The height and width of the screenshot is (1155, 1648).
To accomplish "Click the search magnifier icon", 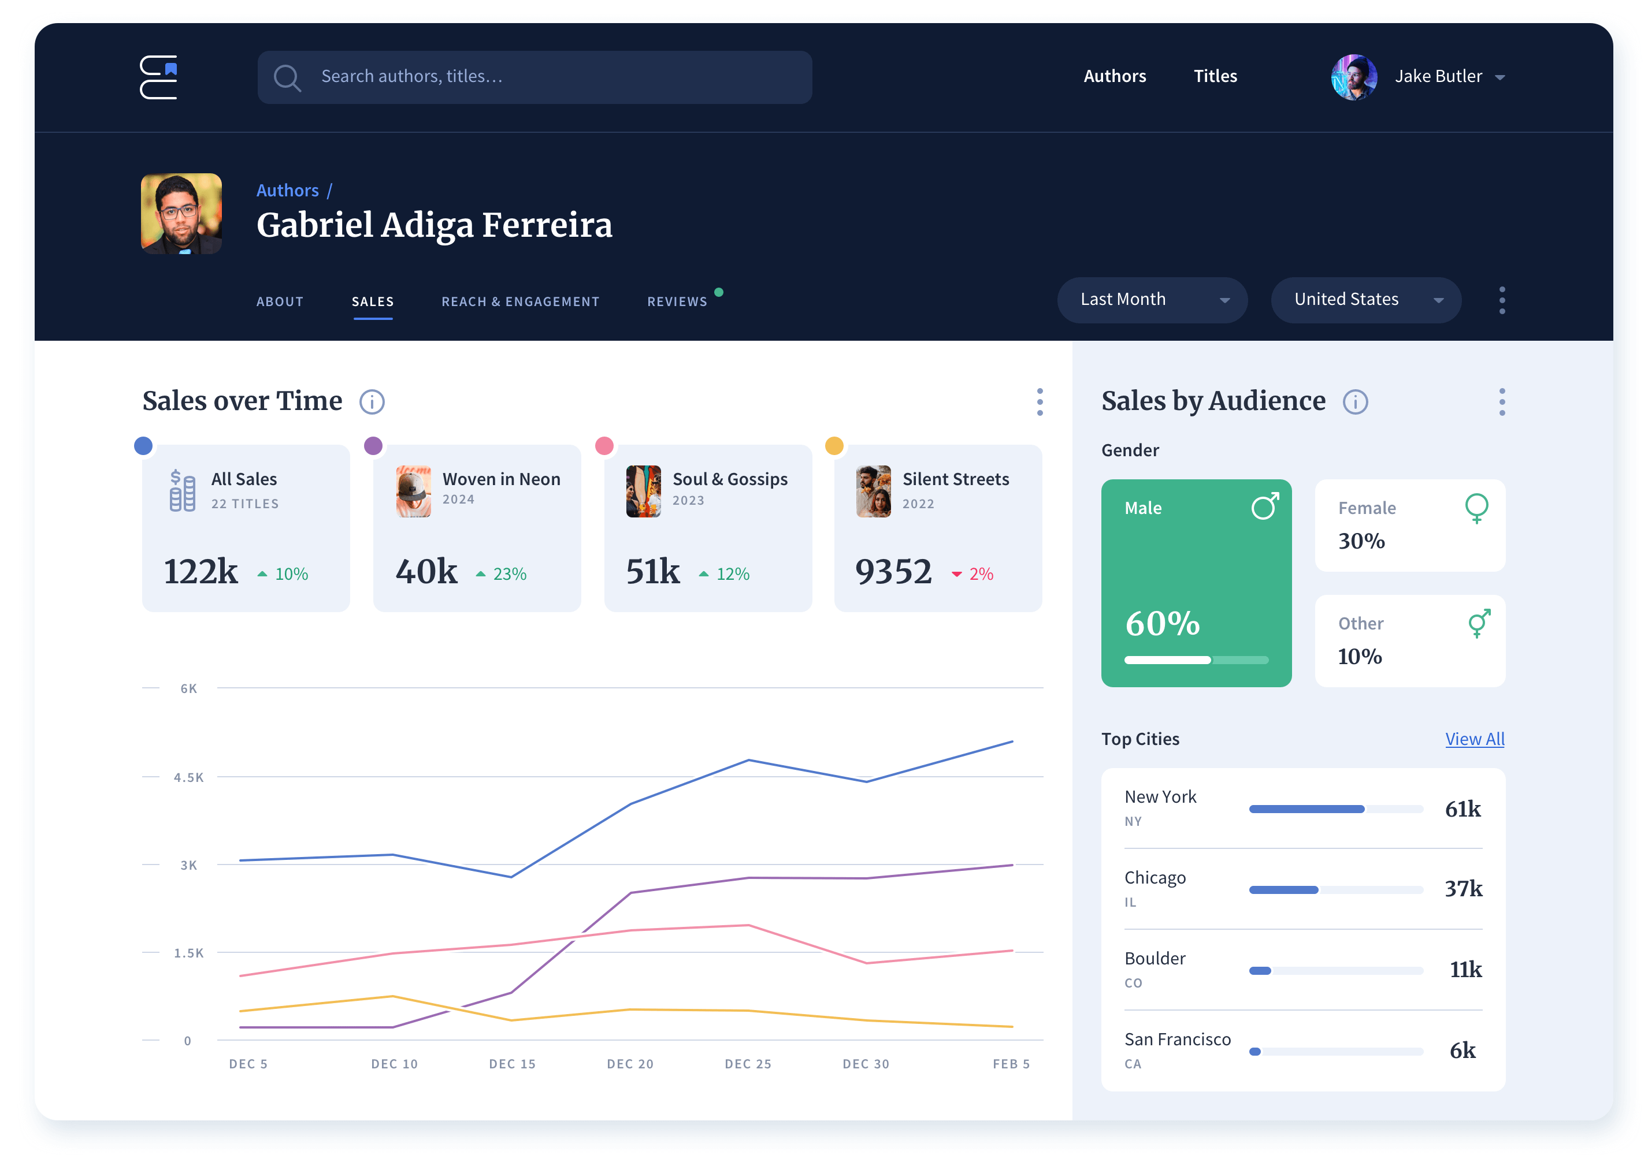I will pyautogui.click(x=287, y=77).
